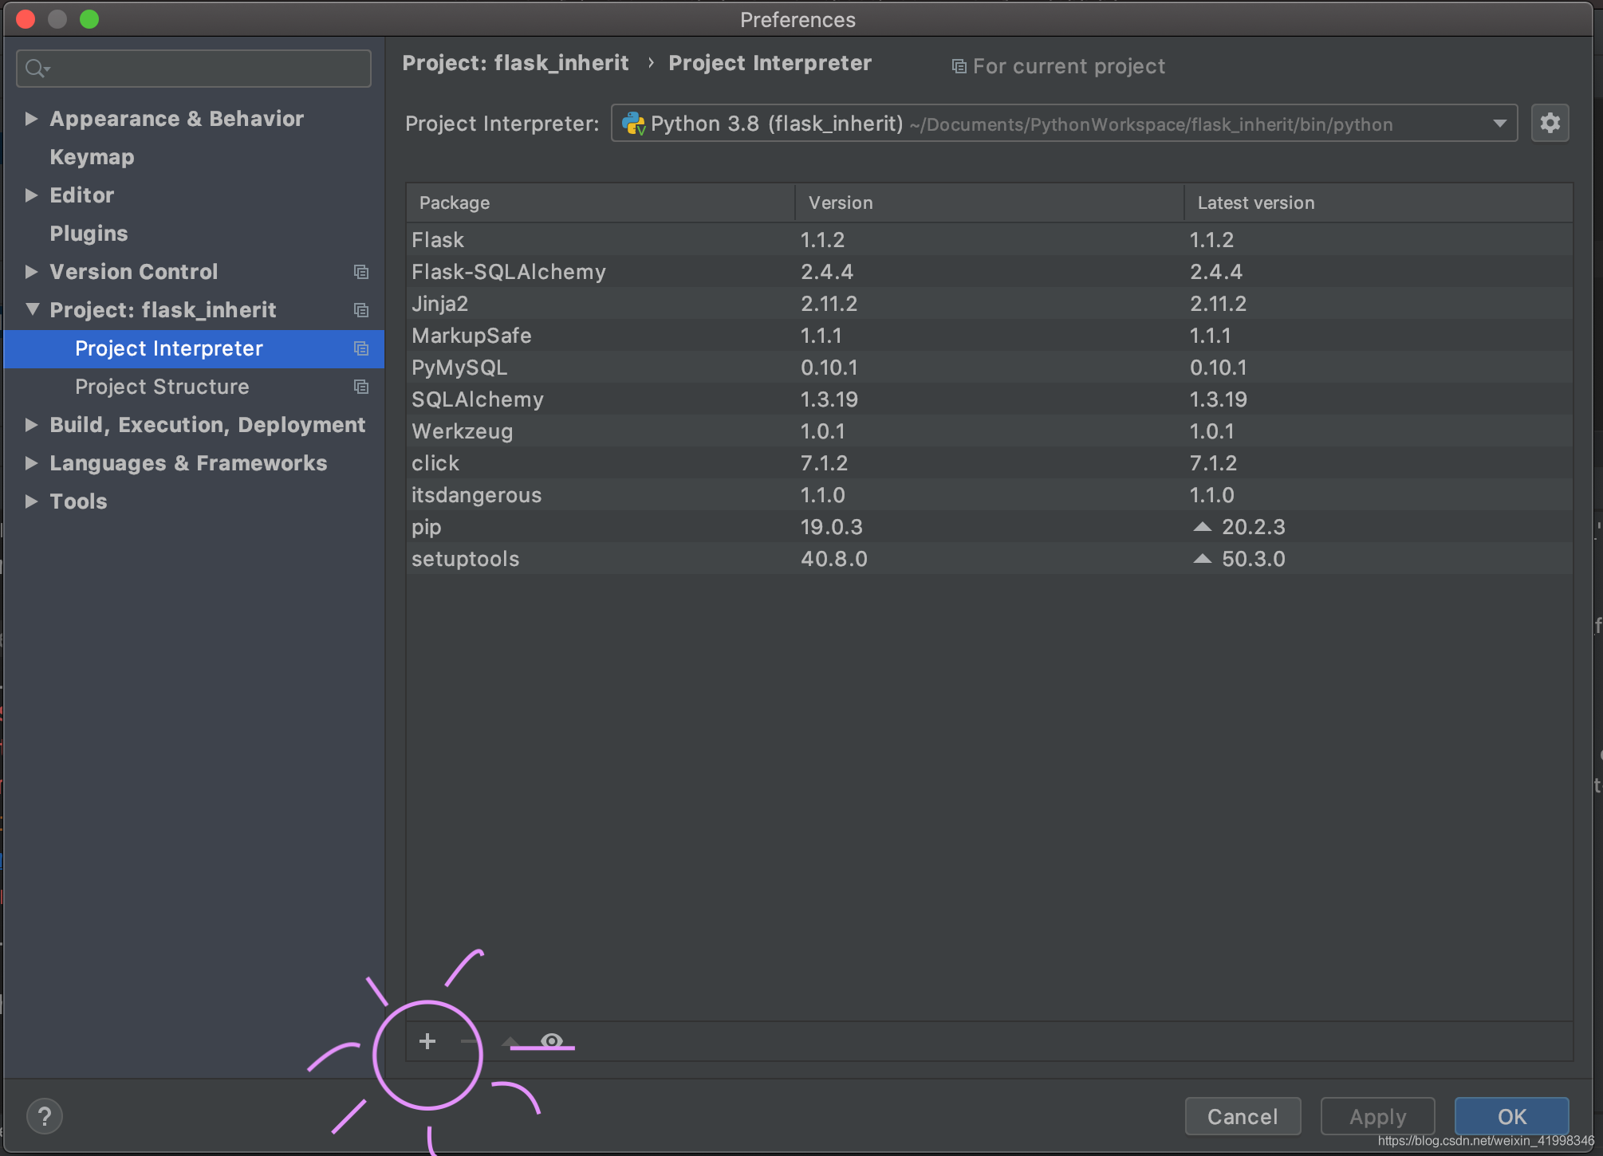Select the itsdangerous package row

990,494
